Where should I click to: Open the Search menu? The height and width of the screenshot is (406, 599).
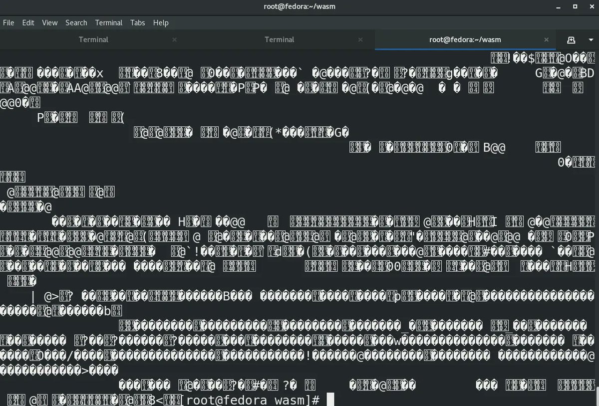coord(76,22)
